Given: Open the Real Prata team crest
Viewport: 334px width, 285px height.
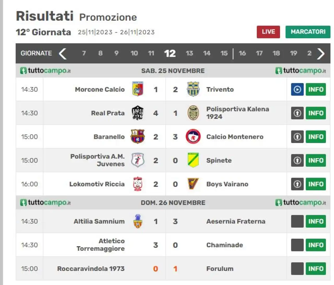Looking at the screenshot, I should (x=138, y=113).
